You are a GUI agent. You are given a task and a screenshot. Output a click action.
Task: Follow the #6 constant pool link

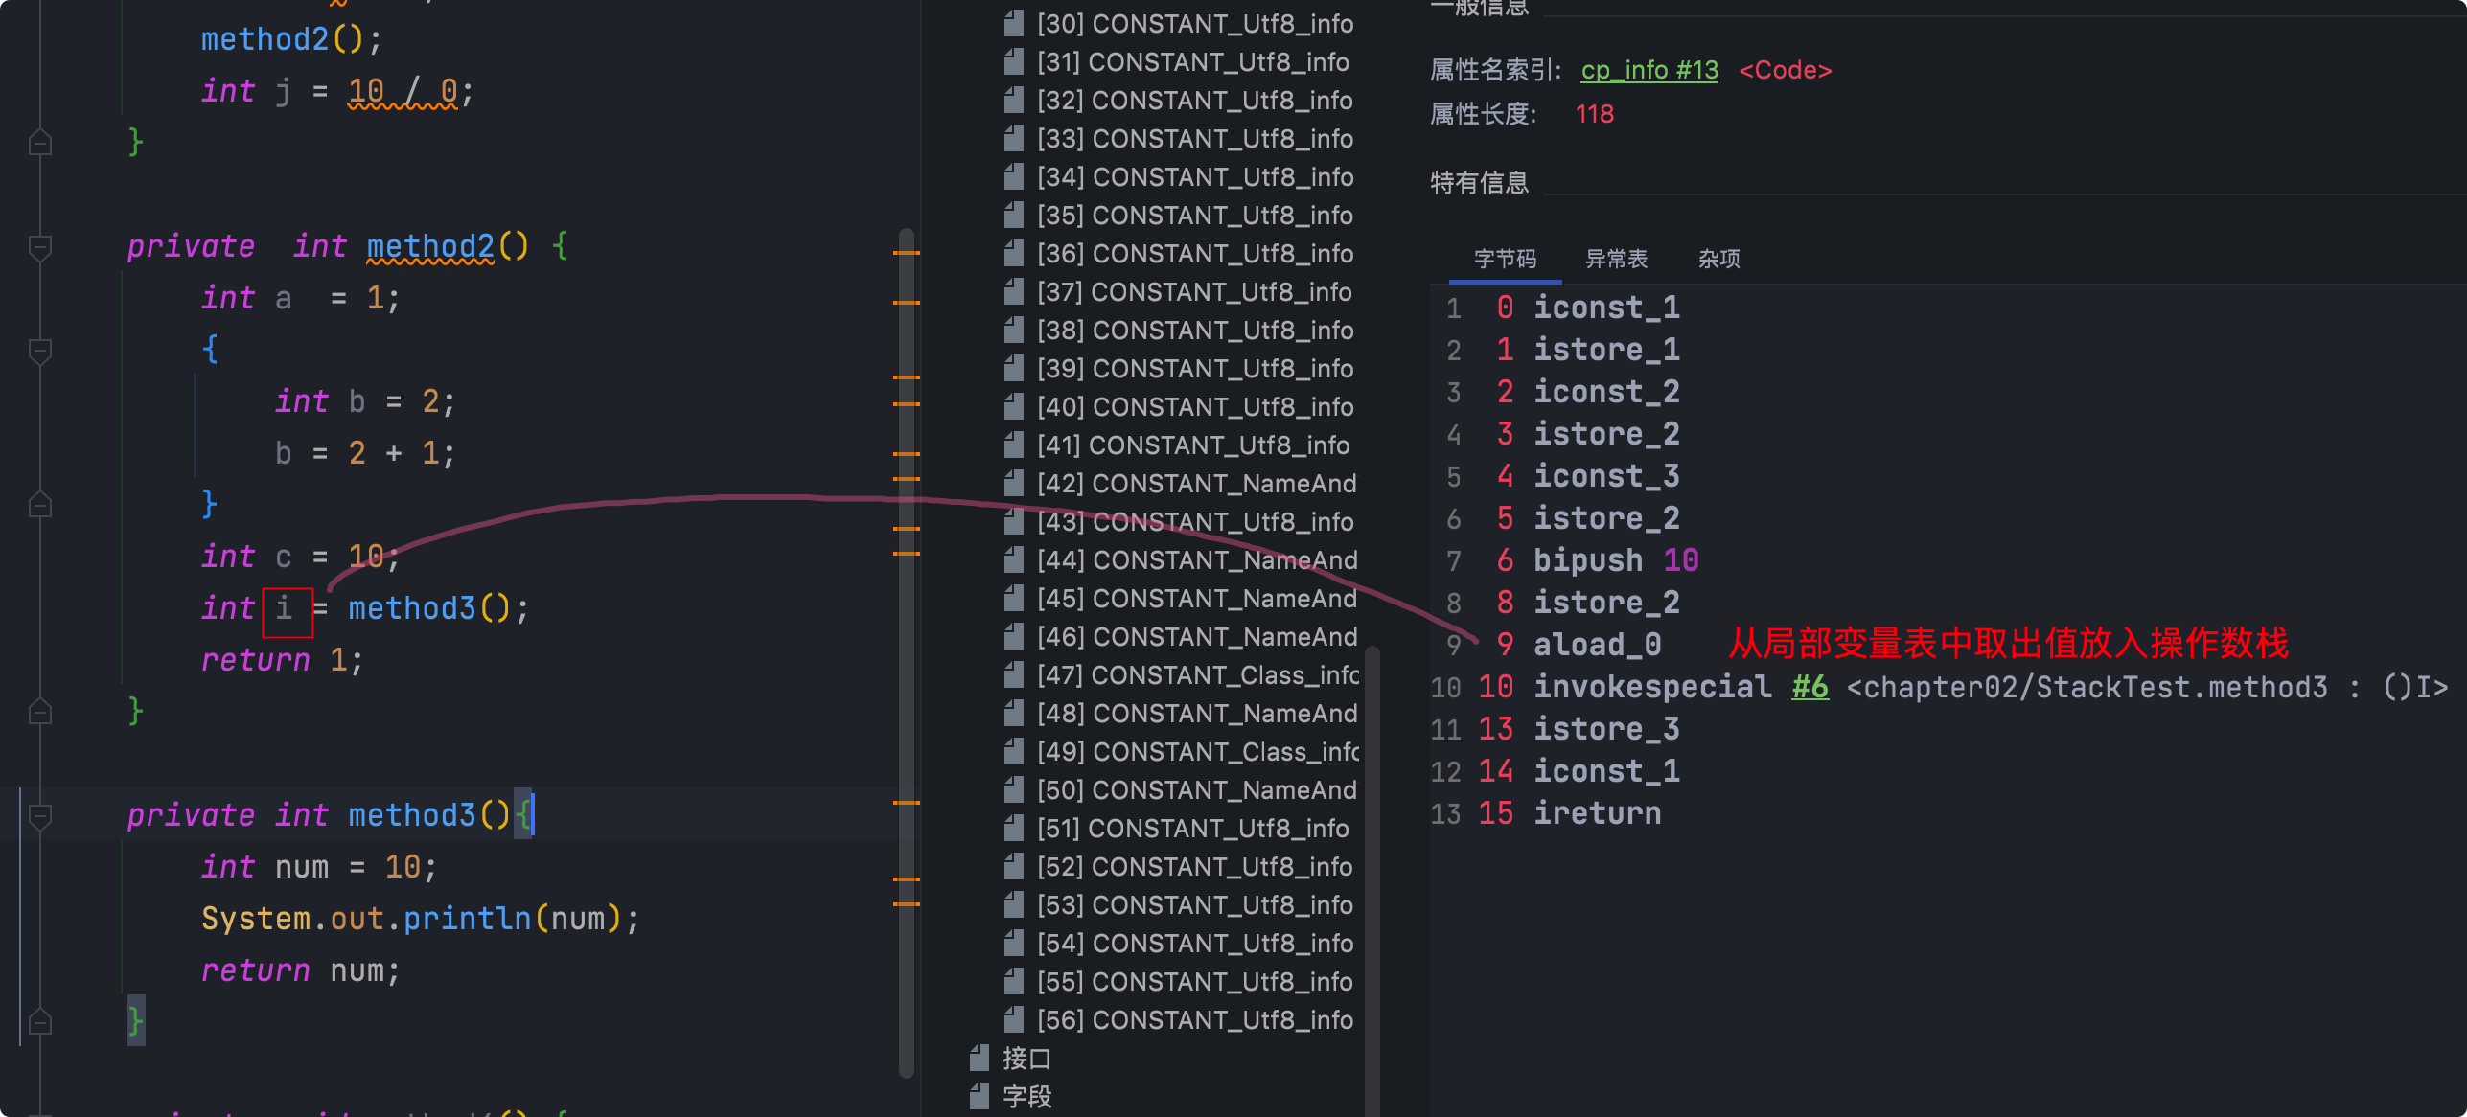tap(1810, 687)
